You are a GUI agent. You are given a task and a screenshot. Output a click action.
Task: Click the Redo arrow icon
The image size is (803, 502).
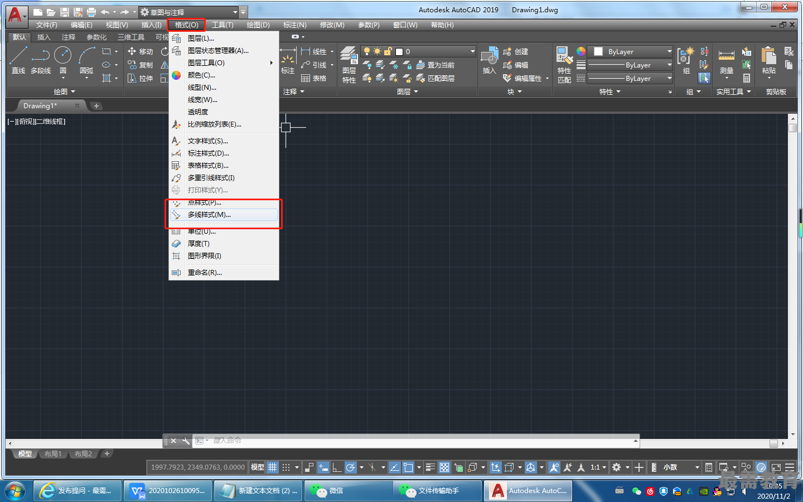pos(124,12)
